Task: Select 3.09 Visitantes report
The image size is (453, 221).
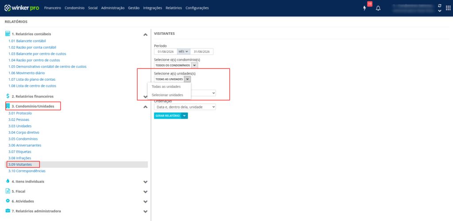Action: tap(20, 165)
